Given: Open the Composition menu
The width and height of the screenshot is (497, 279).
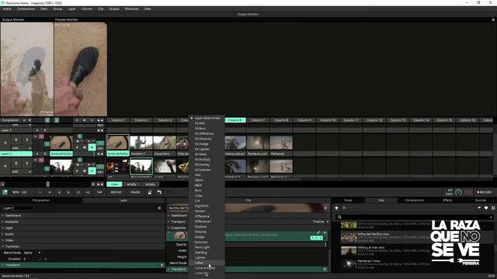Looking at the screenshot, I should tap(26, 9).
